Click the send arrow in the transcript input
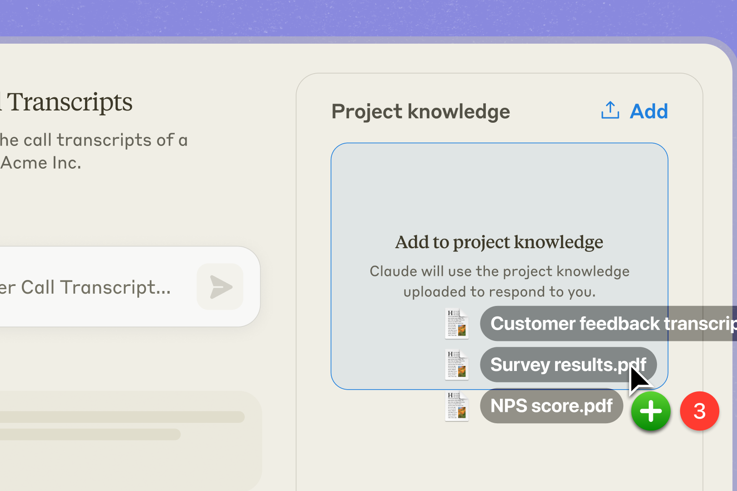Screen dimensions: 737x491 coord(220,286)
